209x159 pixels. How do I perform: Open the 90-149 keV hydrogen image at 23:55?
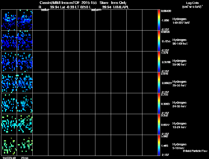pos(25,41)
